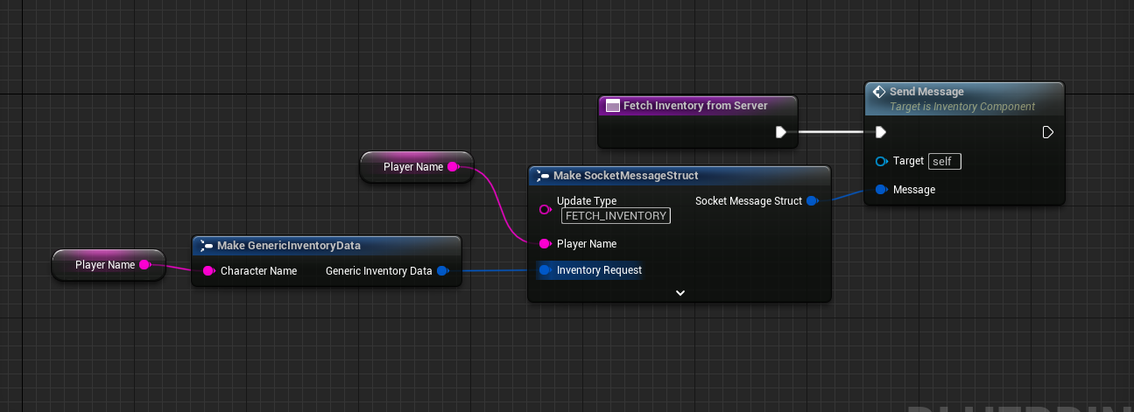
Task: Click the Generic Inventory Data output pin
Action: point(442,271)
